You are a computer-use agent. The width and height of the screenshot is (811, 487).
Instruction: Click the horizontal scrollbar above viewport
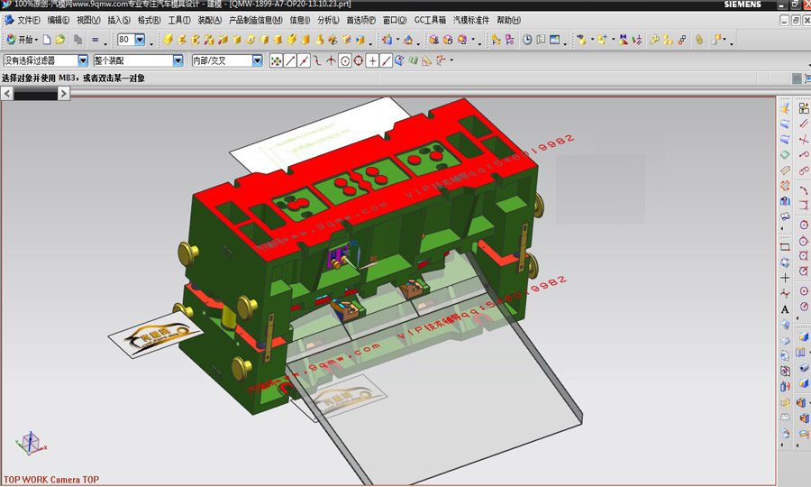point(36,94)
